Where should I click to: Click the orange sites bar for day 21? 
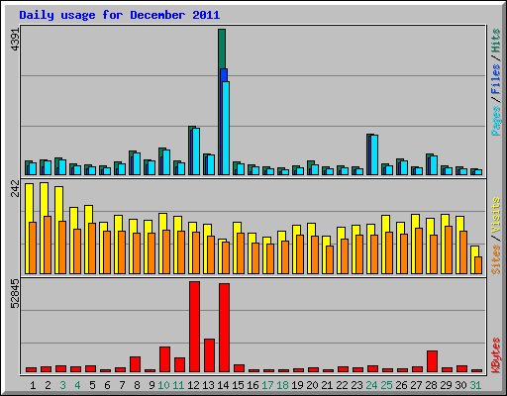pos(330,259)
